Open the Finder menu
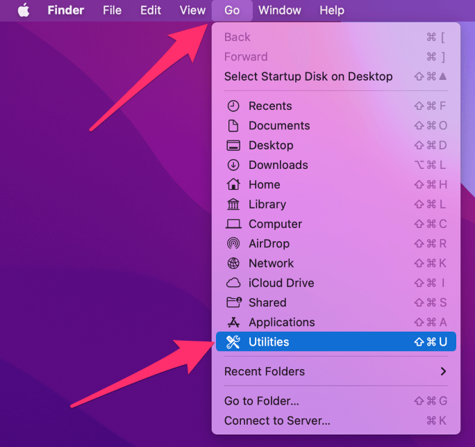This screenshot has height=447, width=475. click(66, 10)
